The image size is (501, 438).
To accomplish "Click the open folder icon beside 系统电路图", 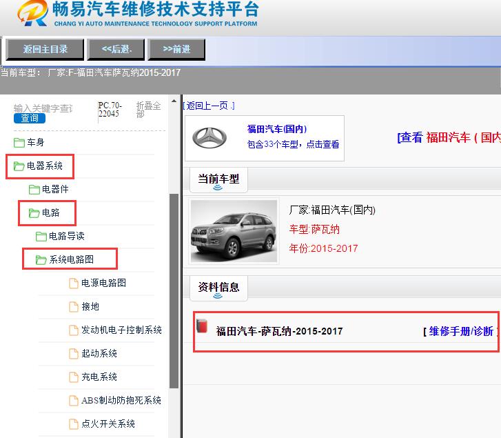I will 41,260.
